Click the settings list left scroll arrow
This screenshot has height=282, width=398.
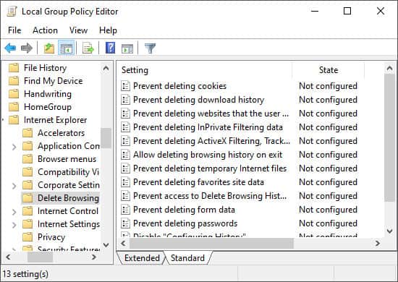point(123,244)
